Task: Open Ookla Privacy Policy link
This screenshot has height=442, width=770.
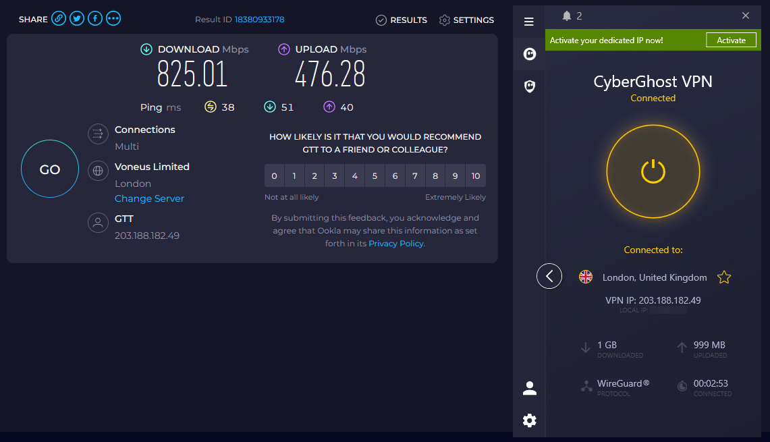Action: point(396,244)
